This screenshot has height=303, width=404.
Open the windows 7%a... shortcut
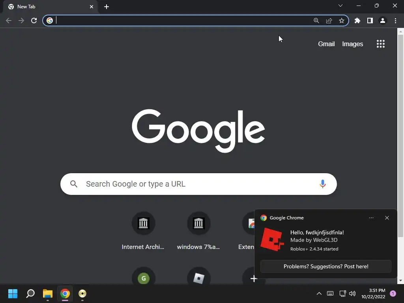click(x=198, y=231)
